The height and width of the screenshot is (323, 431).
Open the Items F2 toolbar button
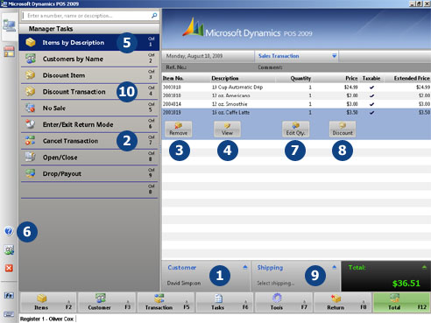point(48,302)
